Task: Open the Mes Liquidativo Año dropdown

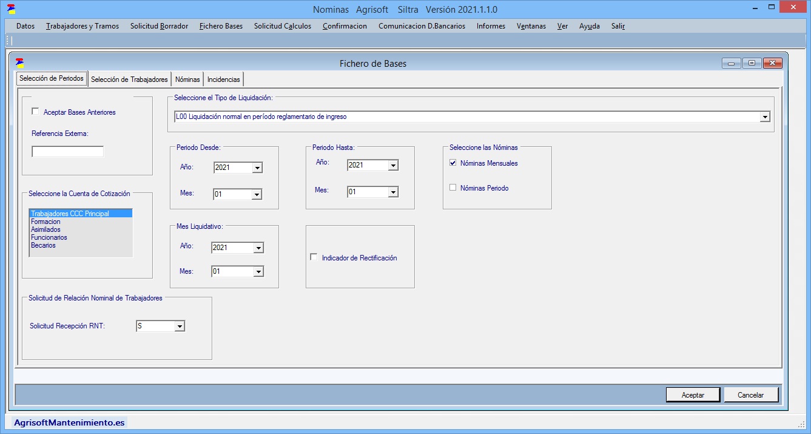Action: [258, 248]
